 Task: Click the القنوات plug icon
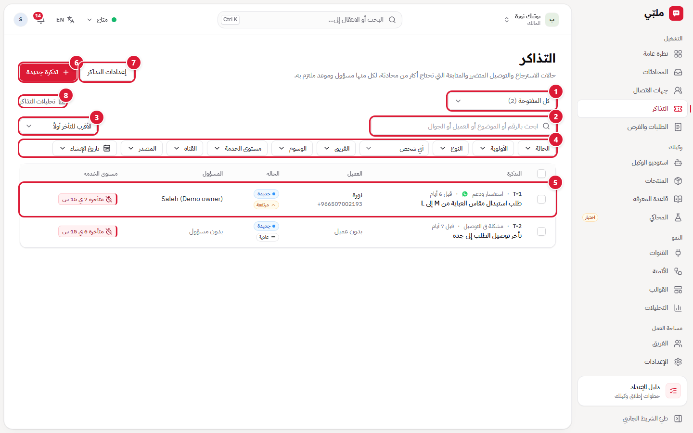click(x=678, y=253)
